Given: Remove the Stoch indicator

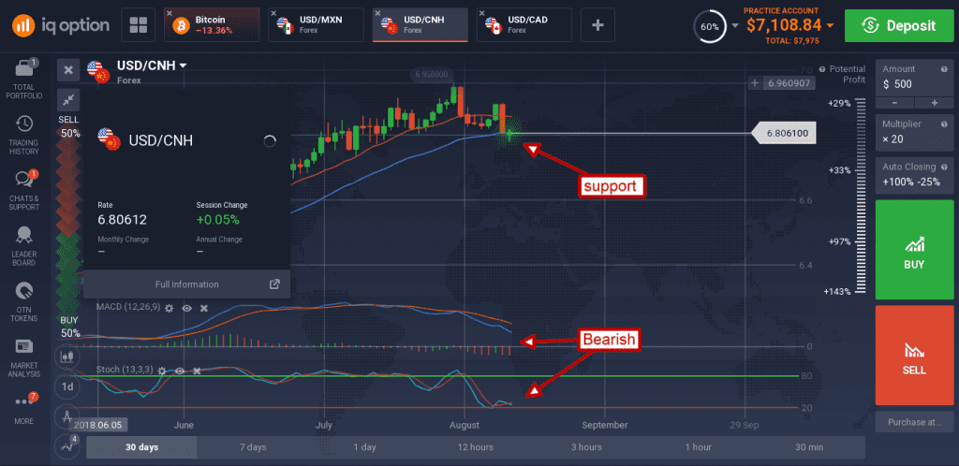Looking at the screenshot, I should [197, 371].
